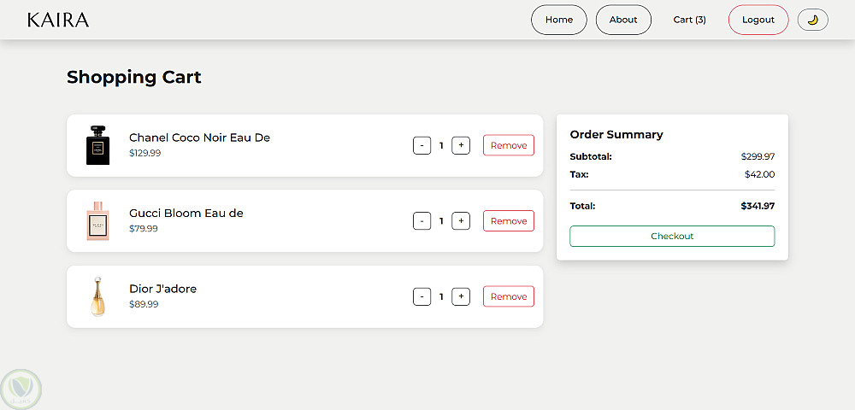
Task: Decrease the Chanel Coco Noir quantity
Action: [x=422, y=145]
